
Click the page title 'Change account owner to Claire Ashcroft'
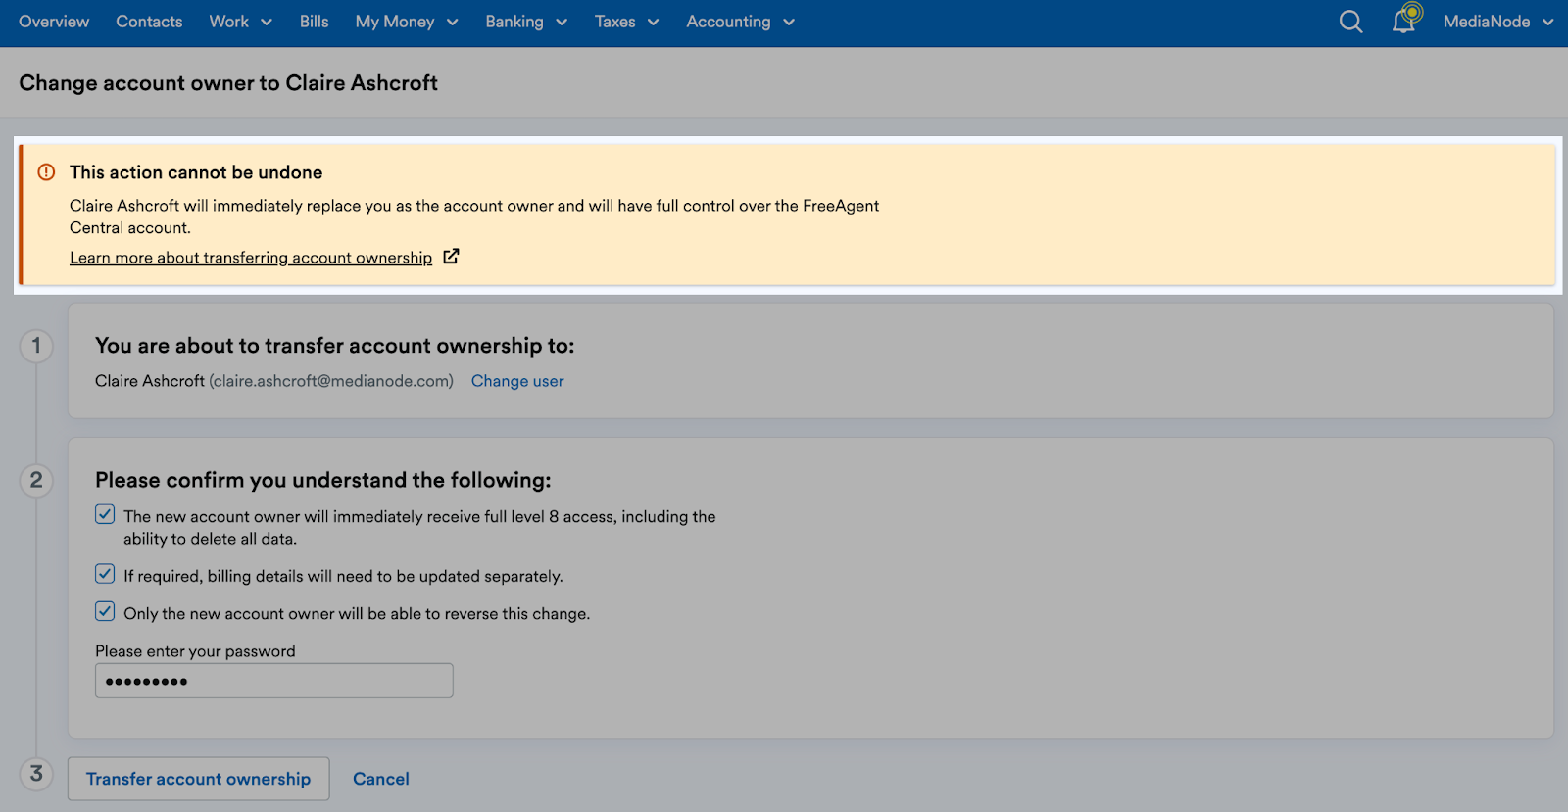228,83
